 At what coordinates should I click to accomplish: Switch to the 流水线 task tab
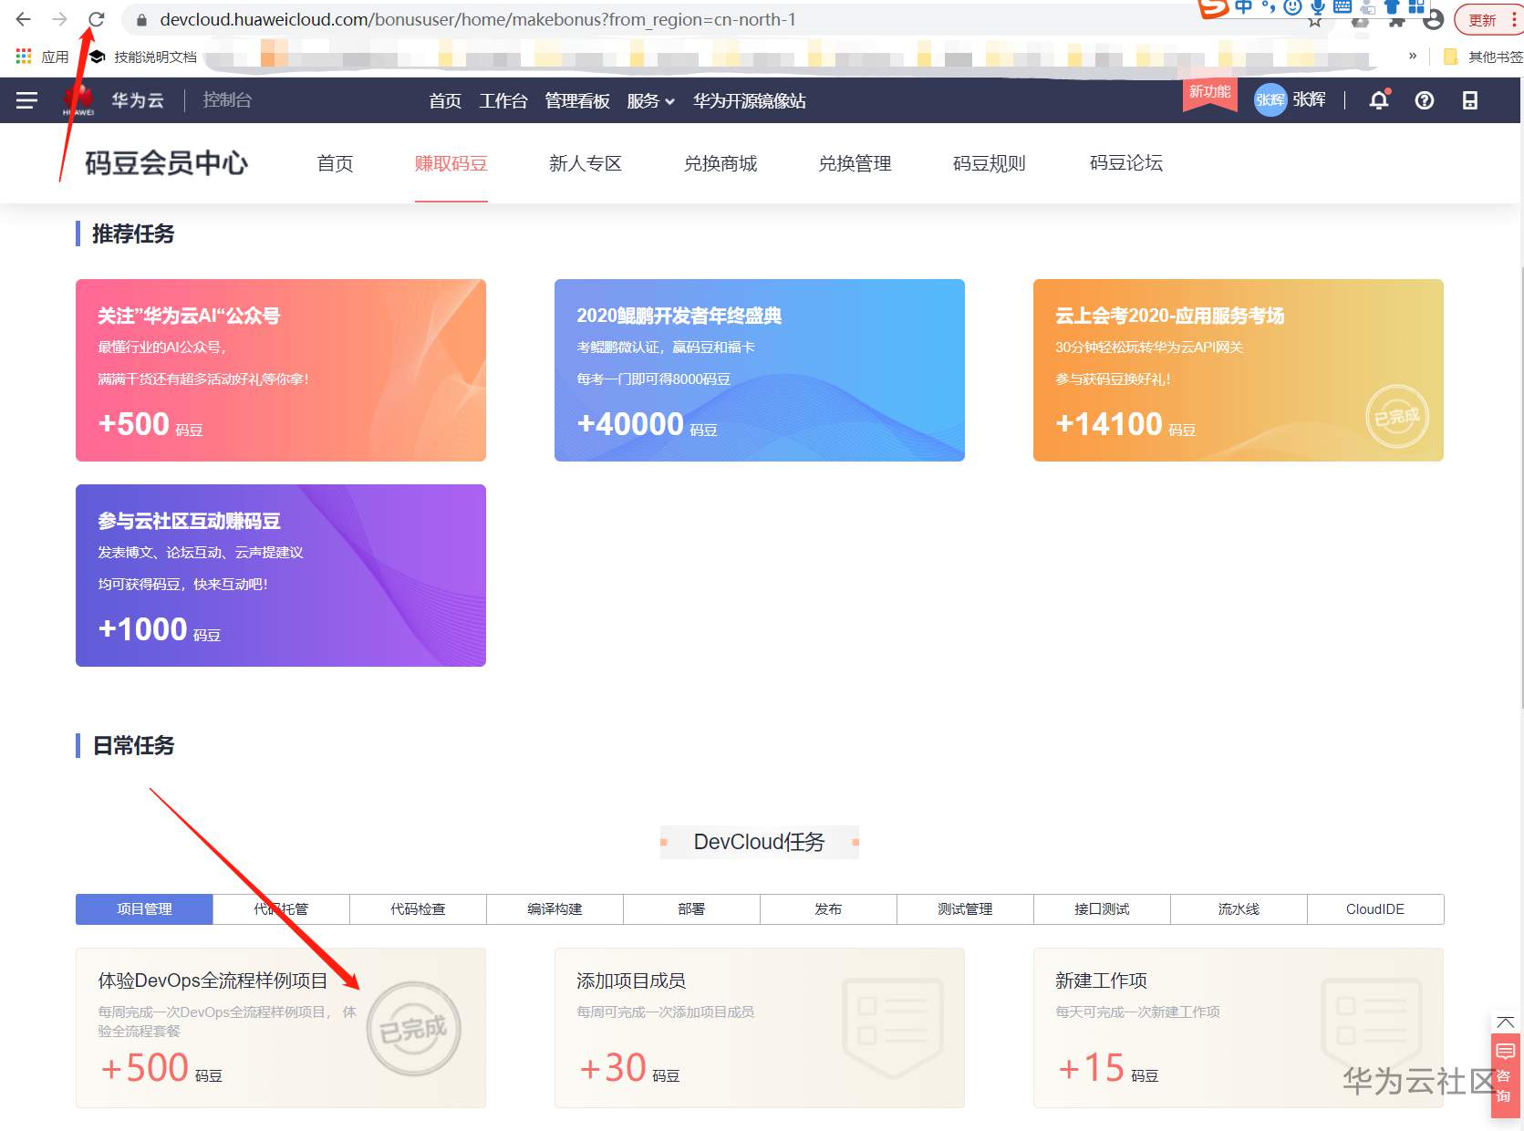click(x=1239, y=909)
